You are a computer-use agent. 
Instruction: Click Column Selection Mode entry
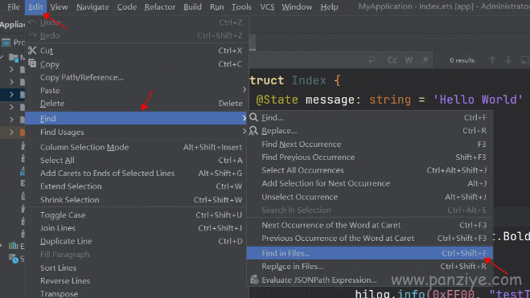coord(137,147)
